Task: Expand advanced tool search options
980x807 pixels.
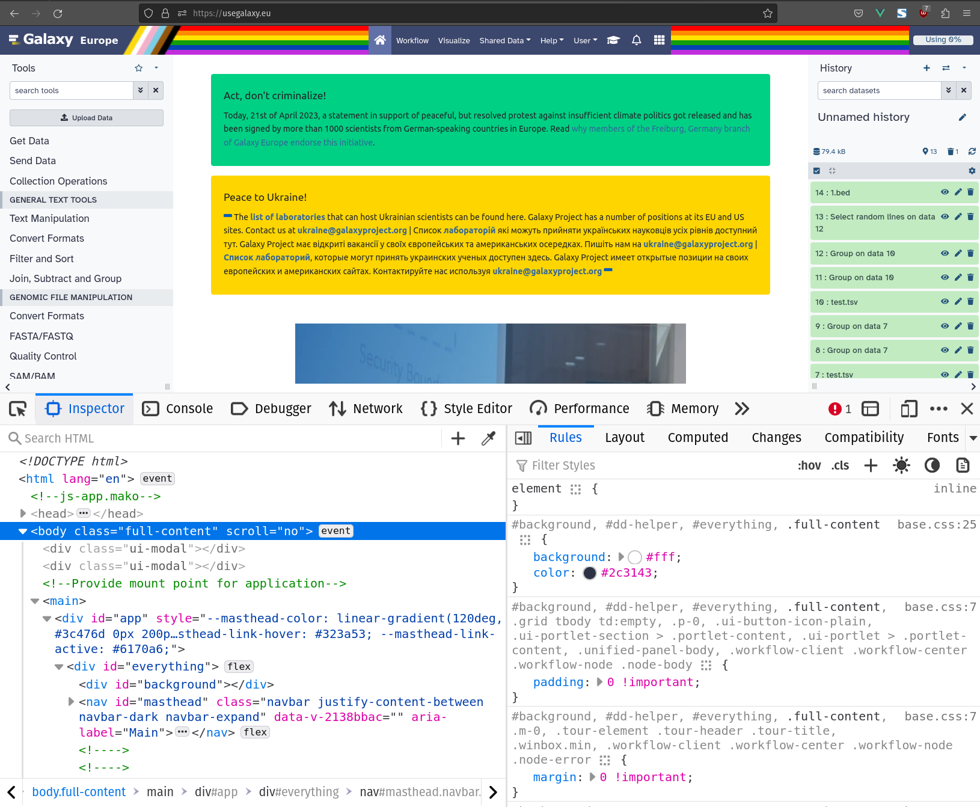Action: 140,90
